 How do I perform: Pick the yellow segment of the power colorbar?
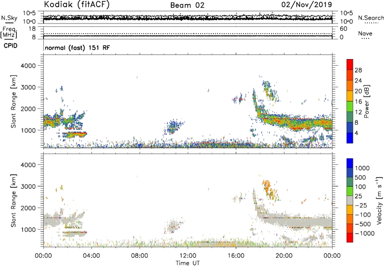350,96
